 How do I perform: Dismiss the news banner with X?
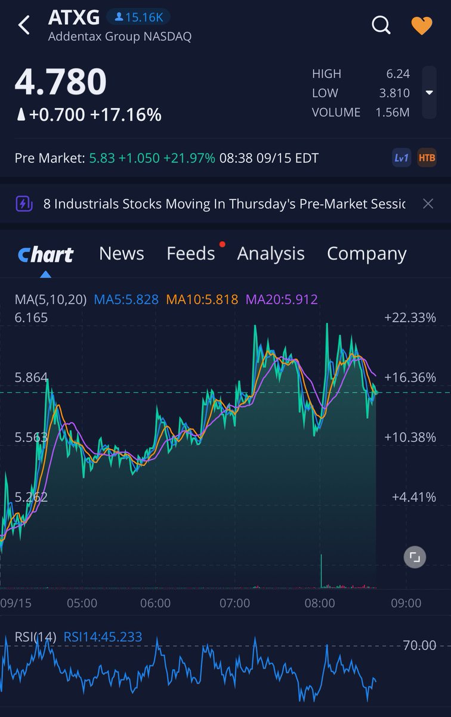[x=428, y=204]
